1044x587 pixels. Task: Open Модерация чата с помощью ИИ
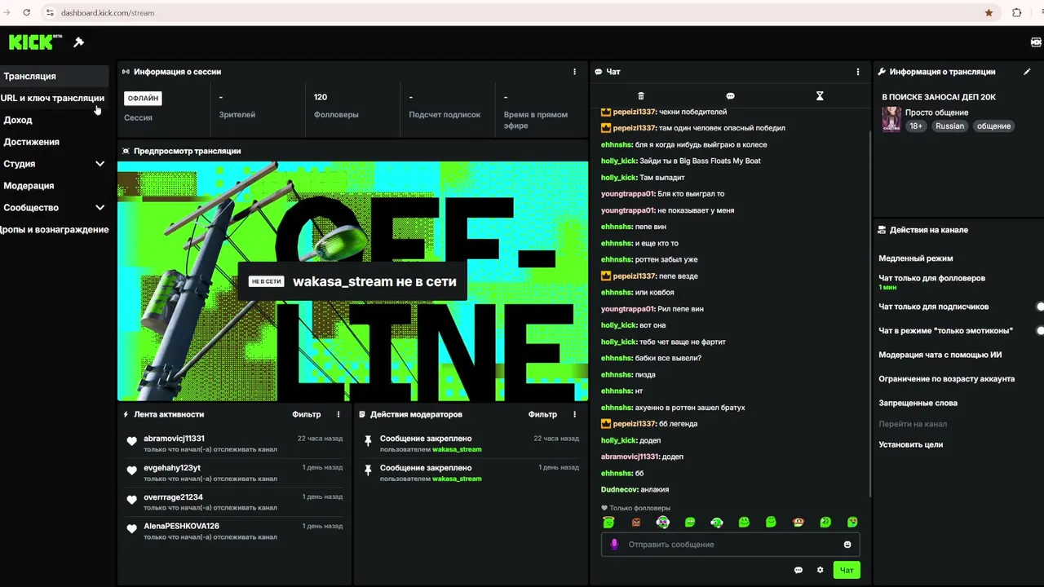[940, 355]
